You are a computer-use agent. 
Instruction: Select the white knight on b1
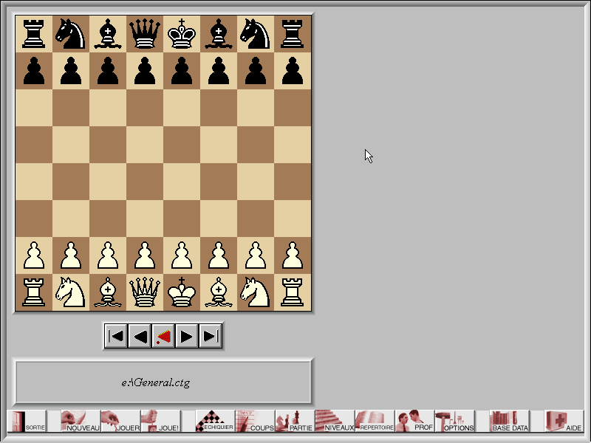[x=71, y=292]
